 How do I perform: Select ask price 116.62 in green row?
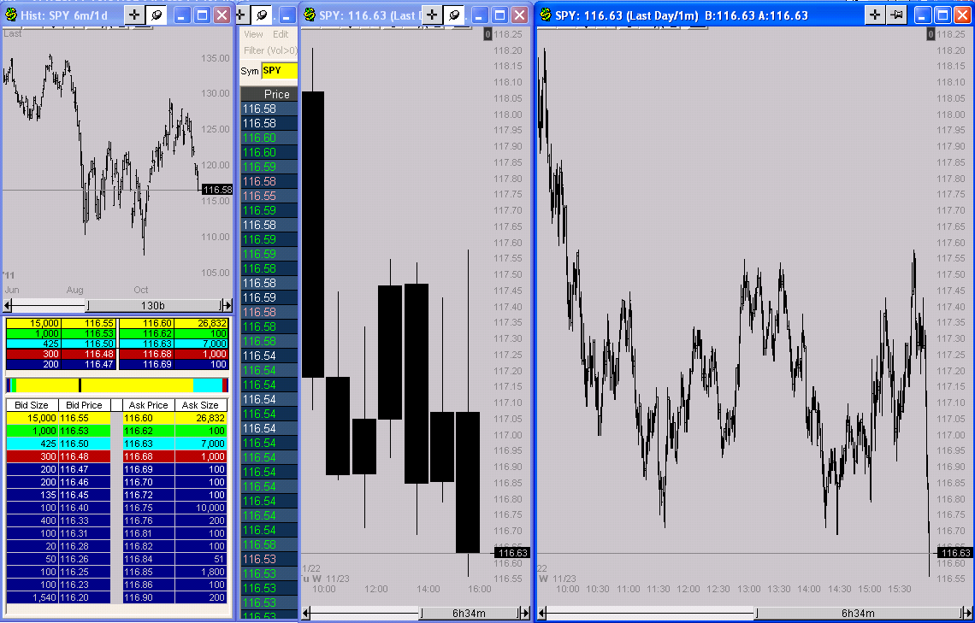[149, 431]
